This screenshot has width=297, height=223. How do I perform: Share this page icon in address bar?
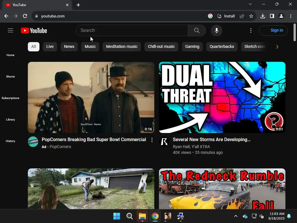pyautogui.click(x=242, y=16)
